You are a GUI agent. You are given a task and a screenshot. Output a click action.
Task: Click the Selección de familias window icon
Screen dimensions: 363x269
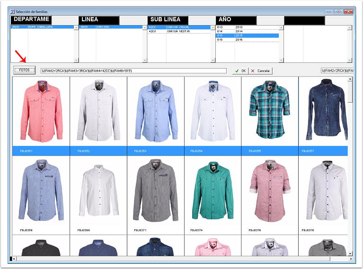[12, 11]
